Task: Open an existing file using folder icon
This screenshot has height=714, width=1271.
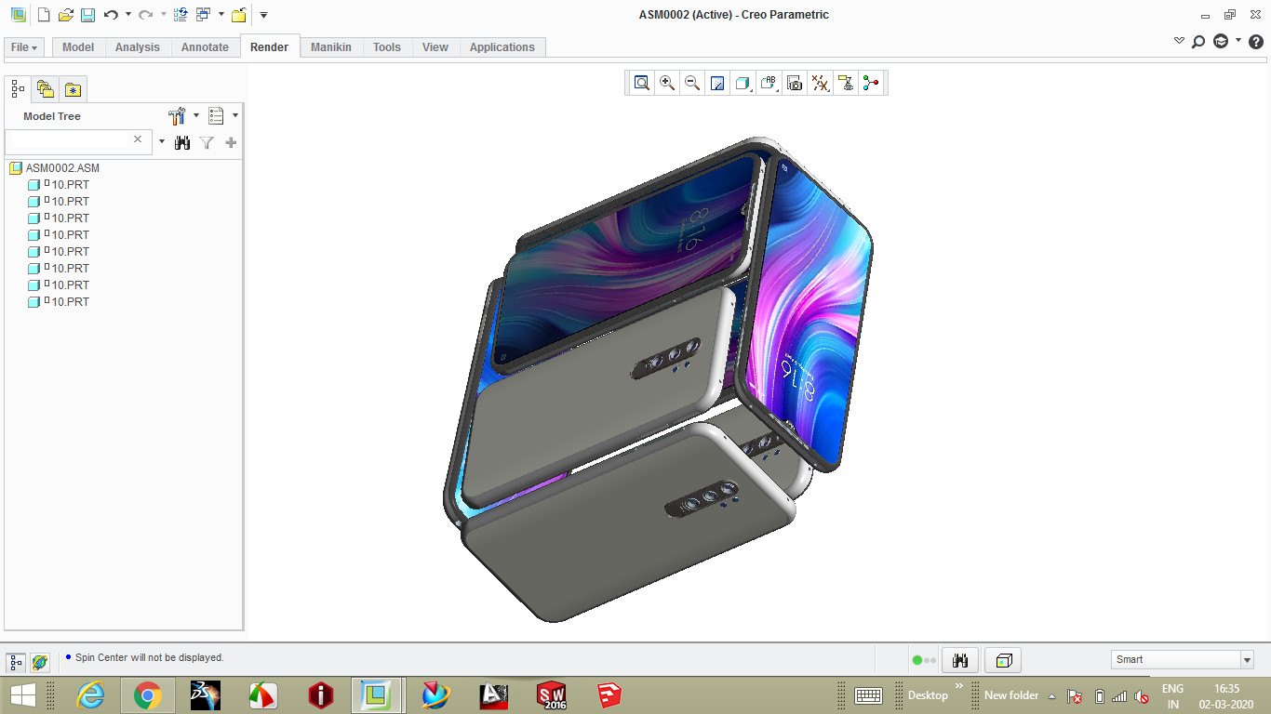Action: (x=65, y=15)
